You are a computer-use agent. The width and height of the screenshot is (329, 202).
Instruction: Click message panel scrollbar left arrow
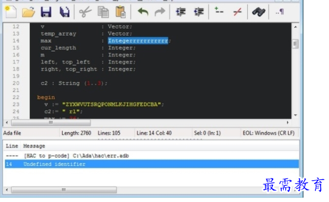(x=7, y=190)
